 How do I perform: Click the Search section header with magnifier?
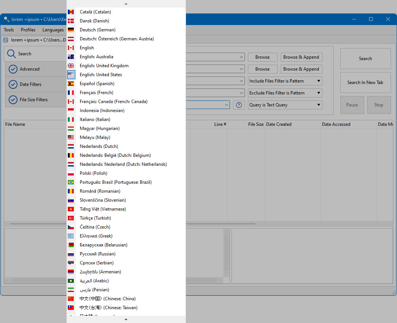(x=35, y=54)
